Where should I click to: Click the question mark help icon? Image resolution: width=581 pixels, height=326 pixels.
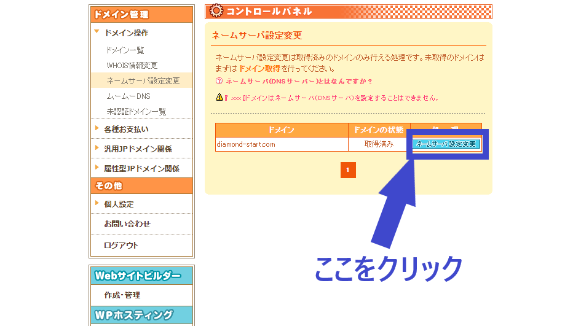(x=219, y=81)
